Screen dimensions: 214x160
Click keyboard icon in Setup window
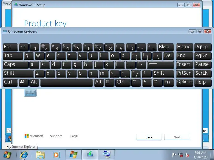[30, 93]
